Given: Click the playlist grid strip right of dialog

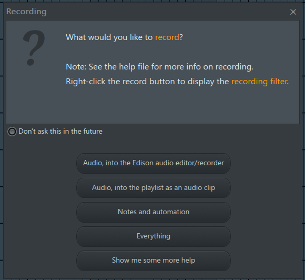Looking at the screenshot, I should tap(303, 140).
